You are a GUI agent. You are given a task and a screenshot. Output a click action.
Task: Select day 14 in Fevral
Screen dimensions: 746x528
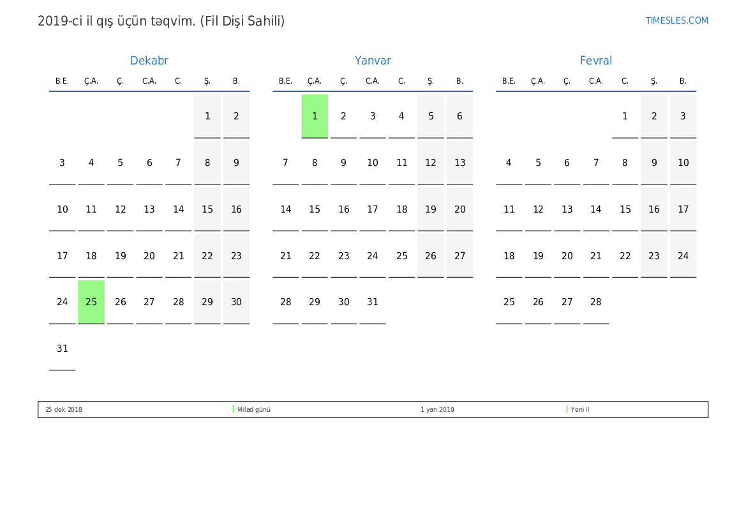595,209
